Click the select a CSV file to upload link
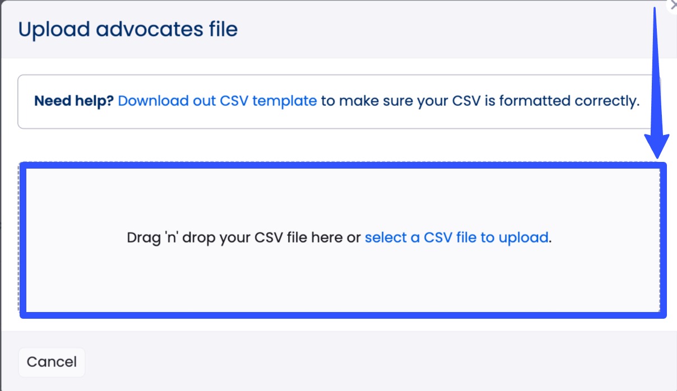The width and height of the screenshot is (677, 391). pos(456,238)
